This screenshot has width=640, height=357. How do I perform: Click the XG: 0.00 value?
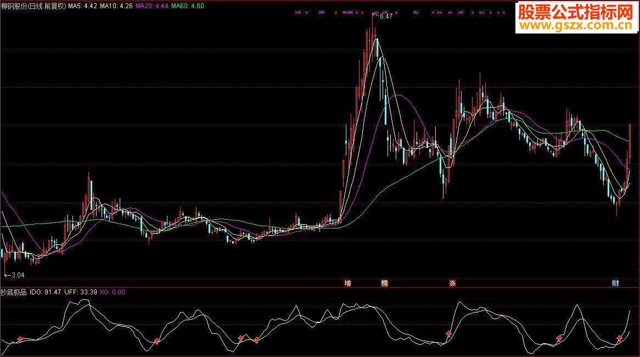point(112,292)
